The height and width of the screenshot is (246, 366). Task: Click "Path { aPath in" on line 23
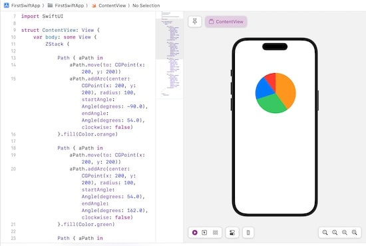coord(80,238)
